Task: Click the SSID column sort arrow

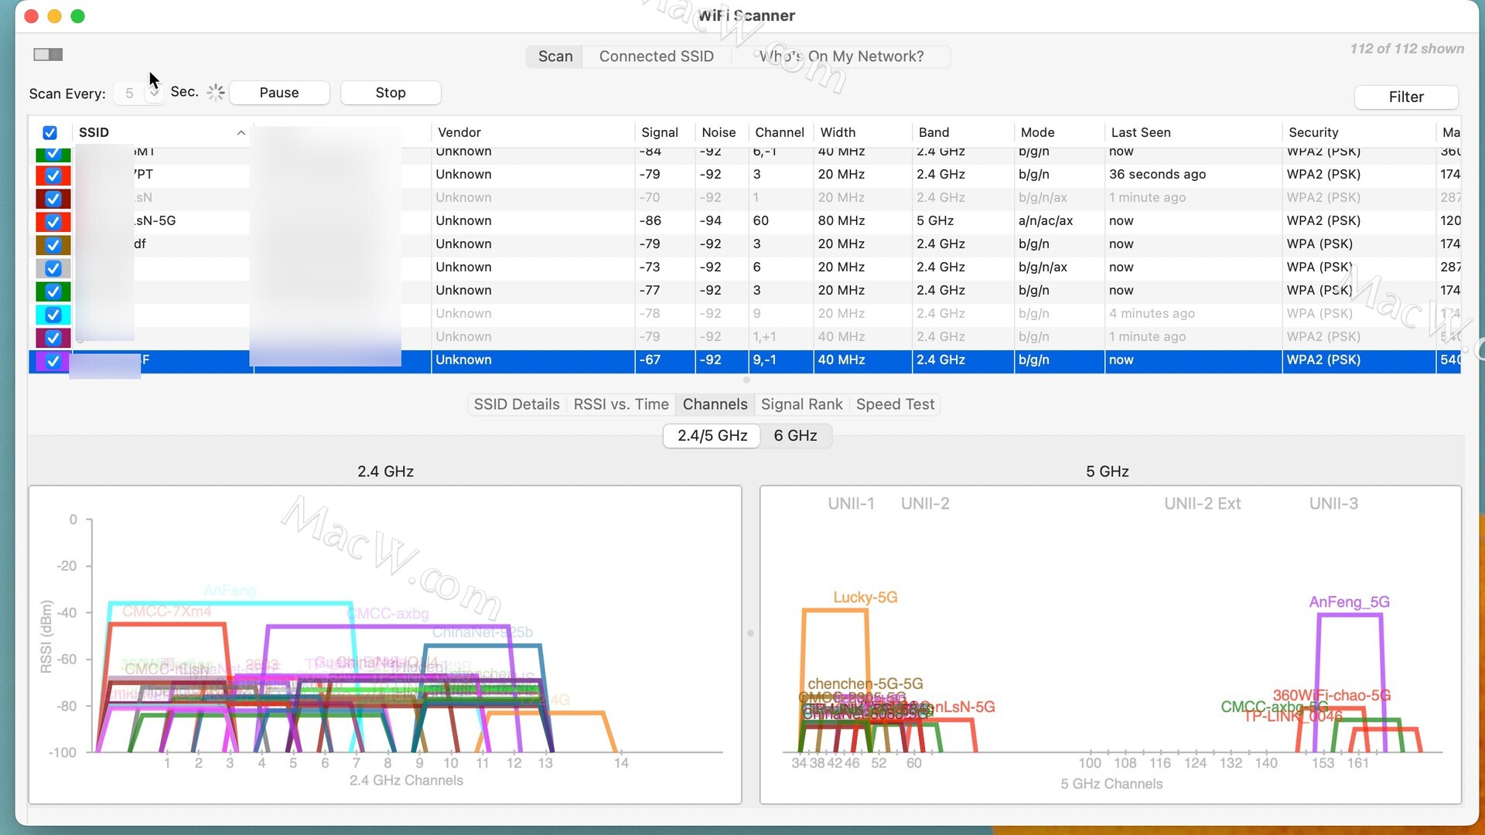Action: point(241,133)
